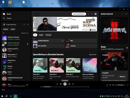Filter library by Umělci

pos(13,29)
